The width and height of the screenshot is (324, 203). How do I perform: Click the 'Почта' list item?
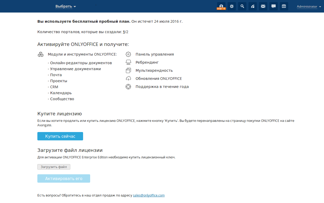(x=56, y=75)
